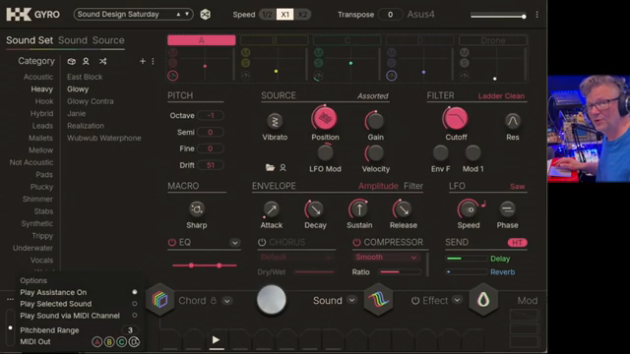Open the Chorus Default preset dropdown
630x354 pixels.
coord(296,258)
